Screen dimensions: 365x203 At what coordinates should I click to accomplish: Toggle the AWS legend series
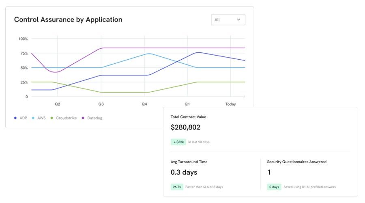pyautogui.click(x=39, y=118)
